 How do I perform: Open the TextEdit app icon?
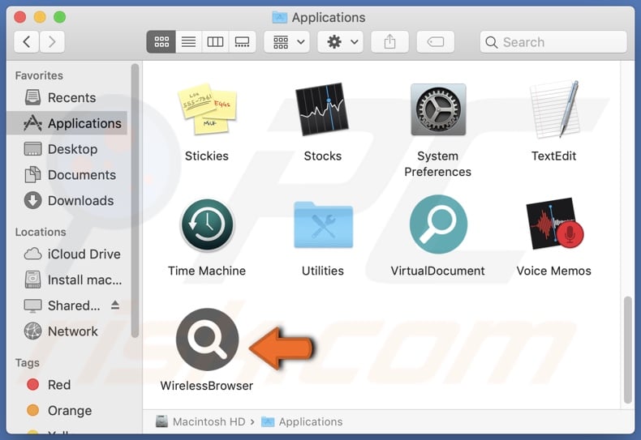pyautogui.click(x=554, y=109)
